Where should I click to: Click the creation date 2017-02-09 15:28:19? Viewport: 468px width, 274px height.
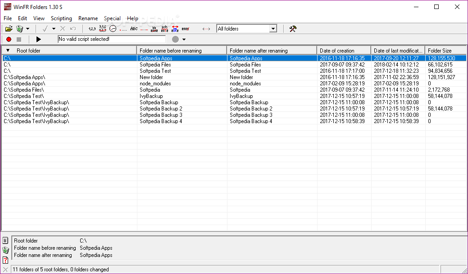(x=342, y=84)
